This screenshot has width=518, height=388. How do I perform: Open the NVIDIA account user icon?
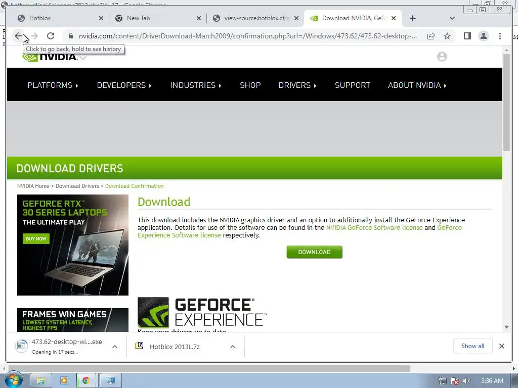tap(442, 57)
